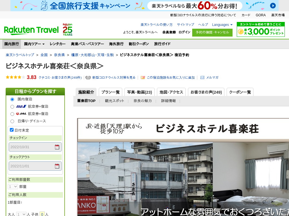Screen dimensions: 289x216
Task: Select the 日帰り・デイユース radio button
Action: click(x=12, y=121)
